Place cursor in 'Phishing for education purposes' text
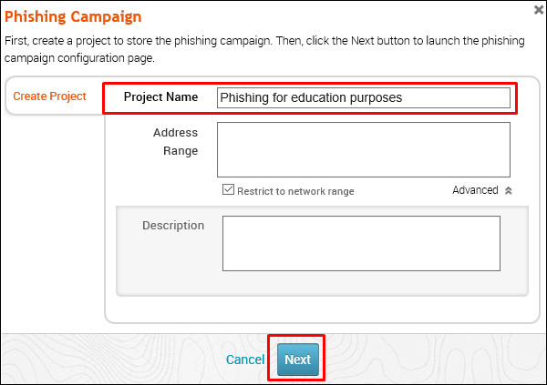The image size is (547, 385). pyautogui.click(x=311, y=97)
